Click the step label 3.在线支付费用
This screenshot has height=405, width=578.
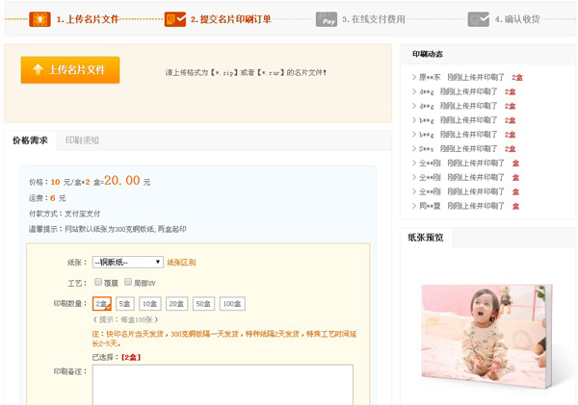374,19
